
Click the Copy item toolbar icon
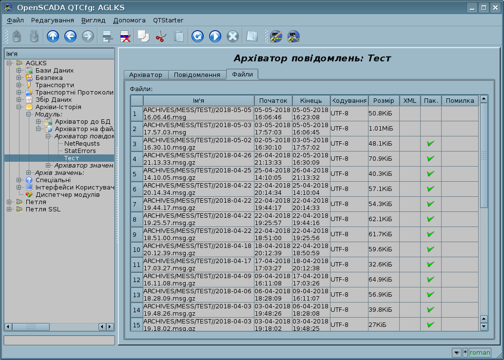coord(143,37)
